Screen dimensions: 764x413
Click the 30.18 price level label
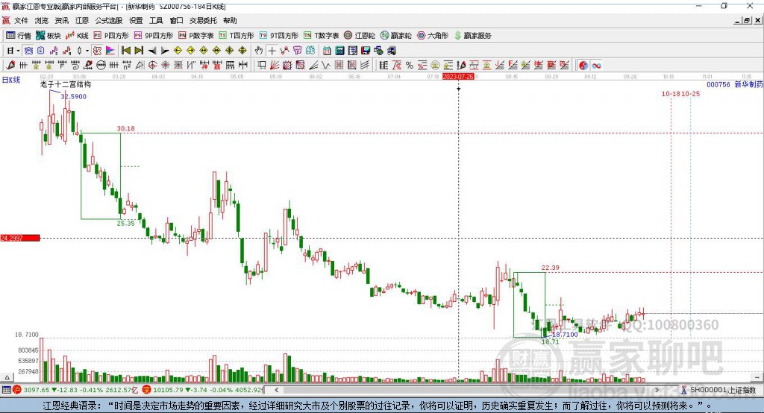coord(125,128)
